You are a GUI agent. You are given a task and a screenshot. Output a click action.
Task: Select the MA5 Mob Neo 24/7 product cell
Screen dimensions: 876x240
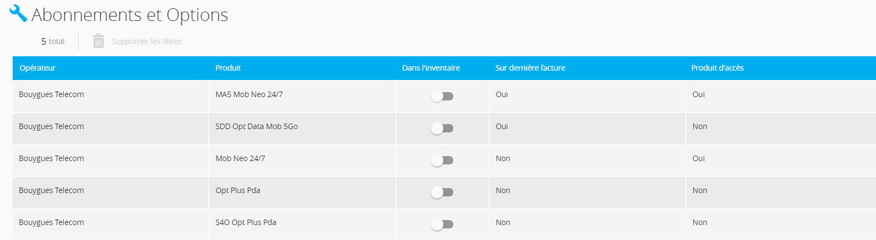(302, 96)
